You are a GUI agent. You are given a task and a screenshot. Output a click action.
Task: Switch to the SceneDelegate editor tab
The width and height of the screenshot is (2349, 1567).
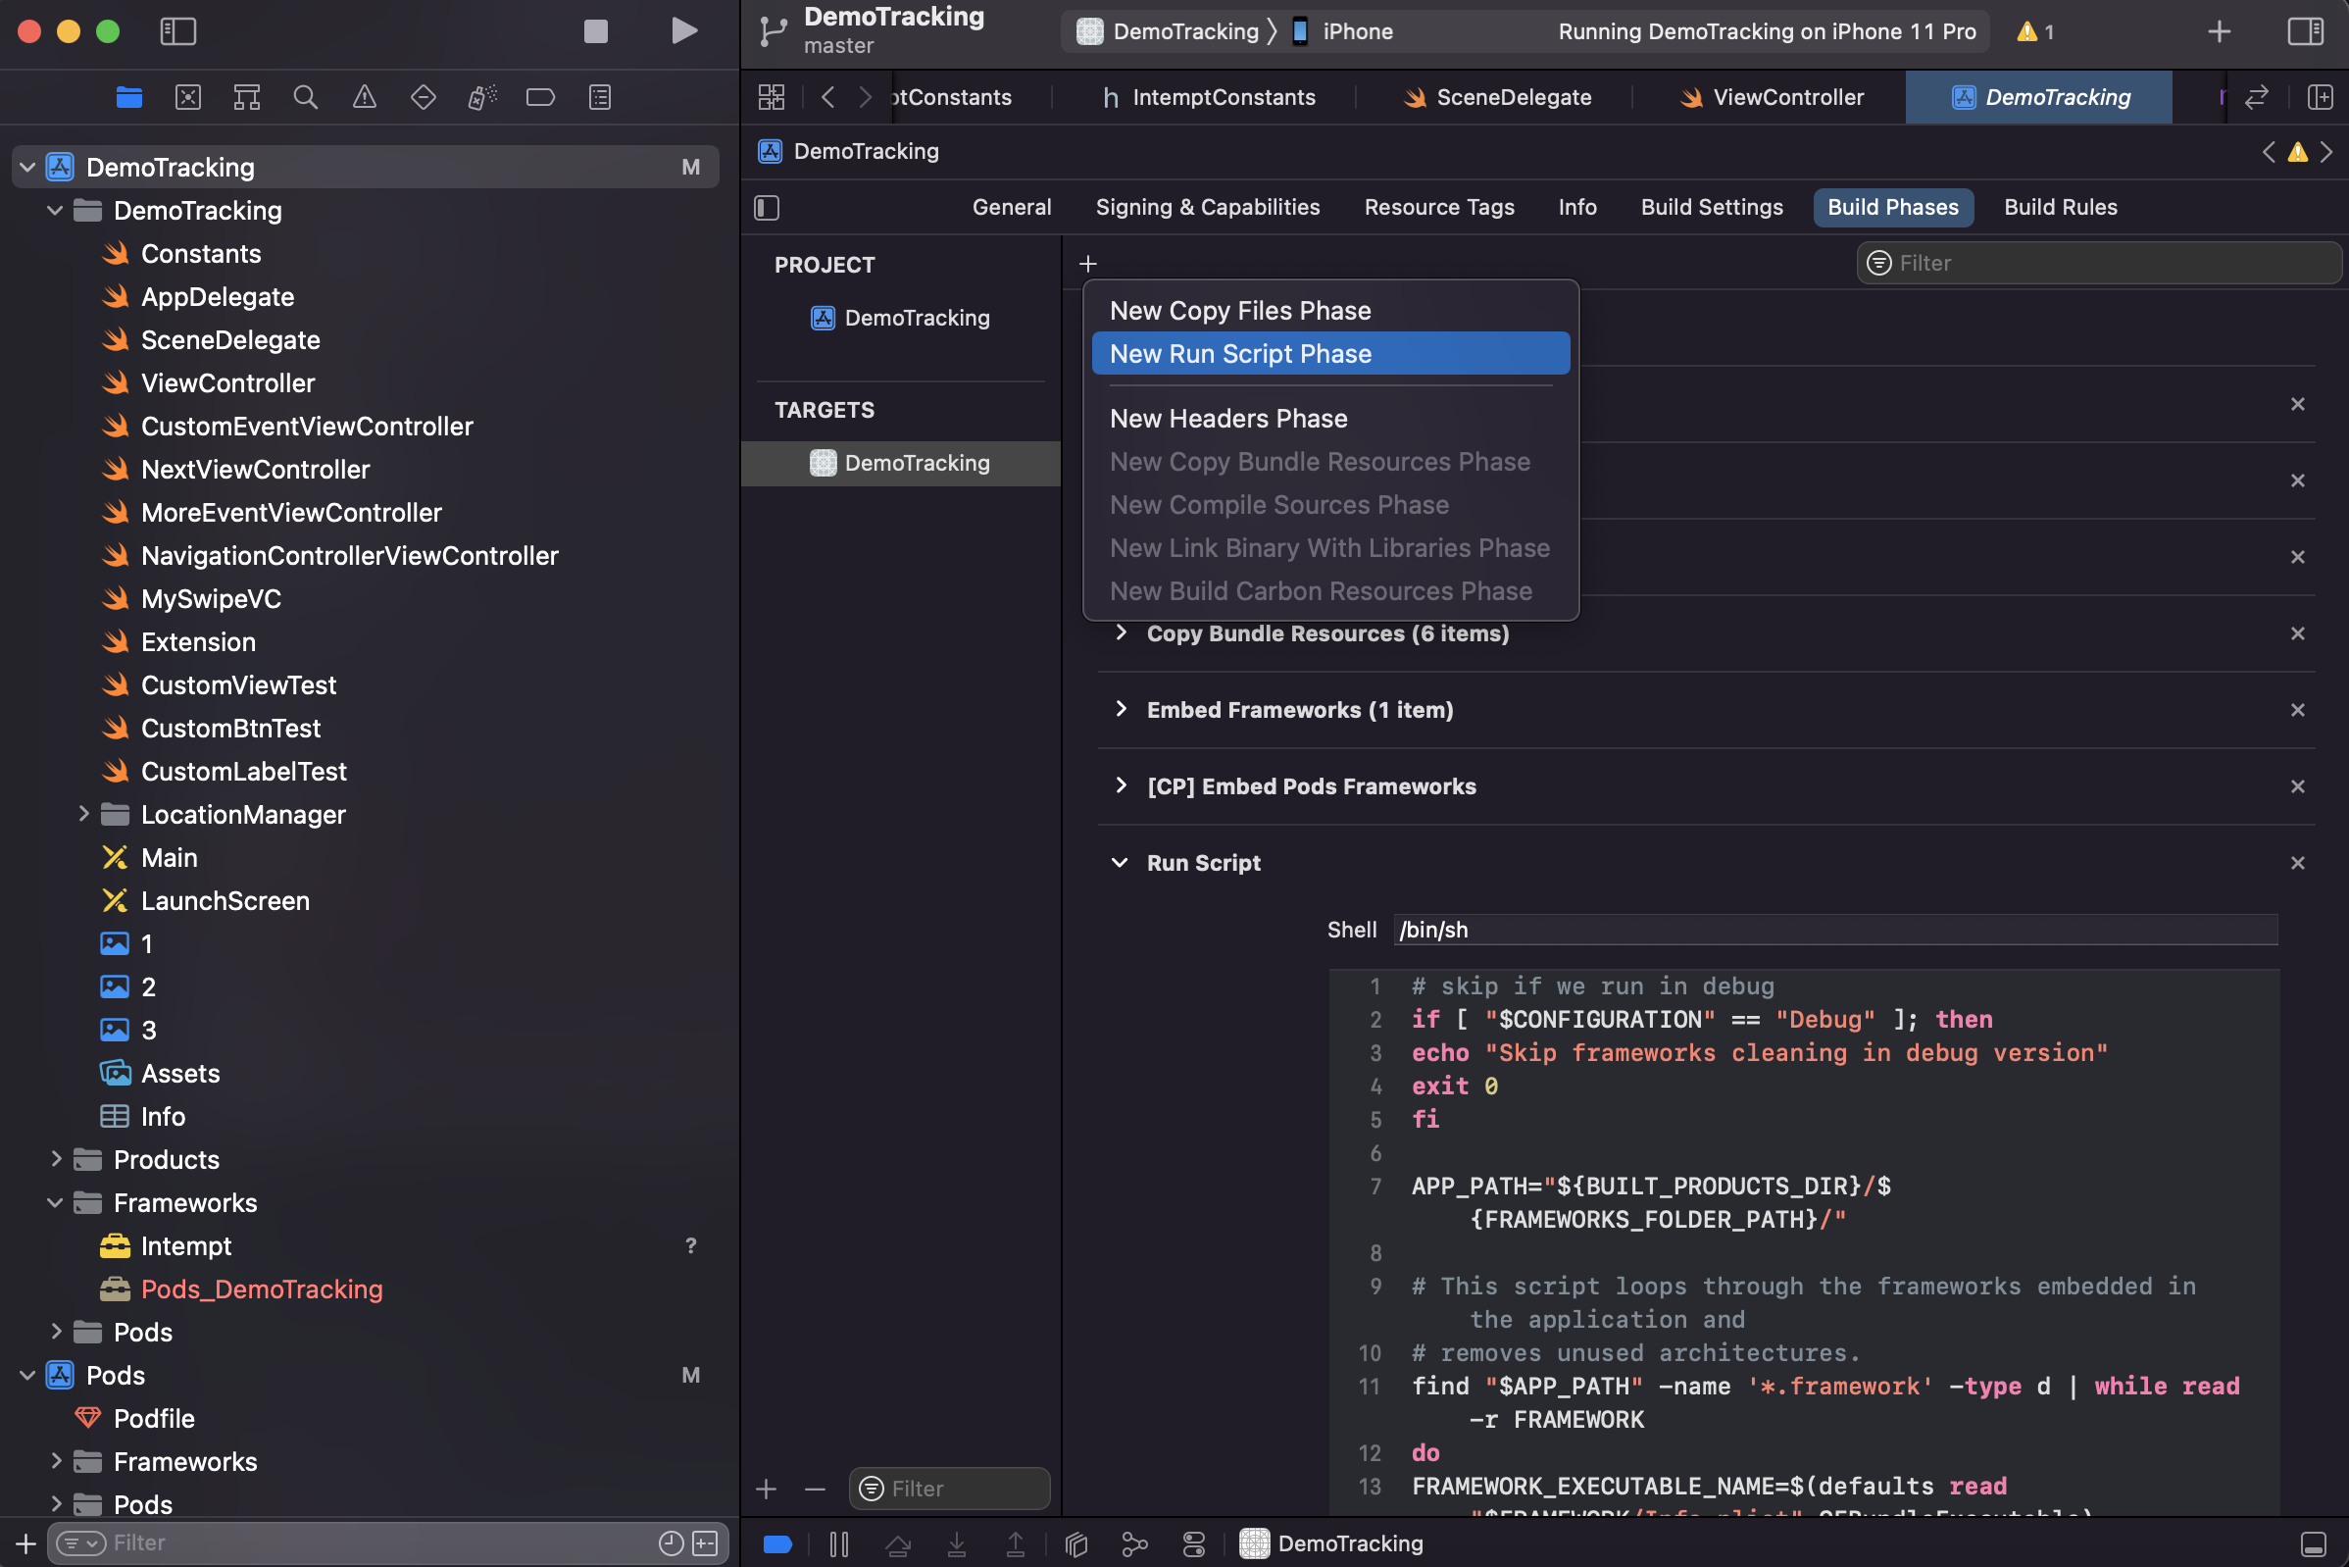point(1496,97)
